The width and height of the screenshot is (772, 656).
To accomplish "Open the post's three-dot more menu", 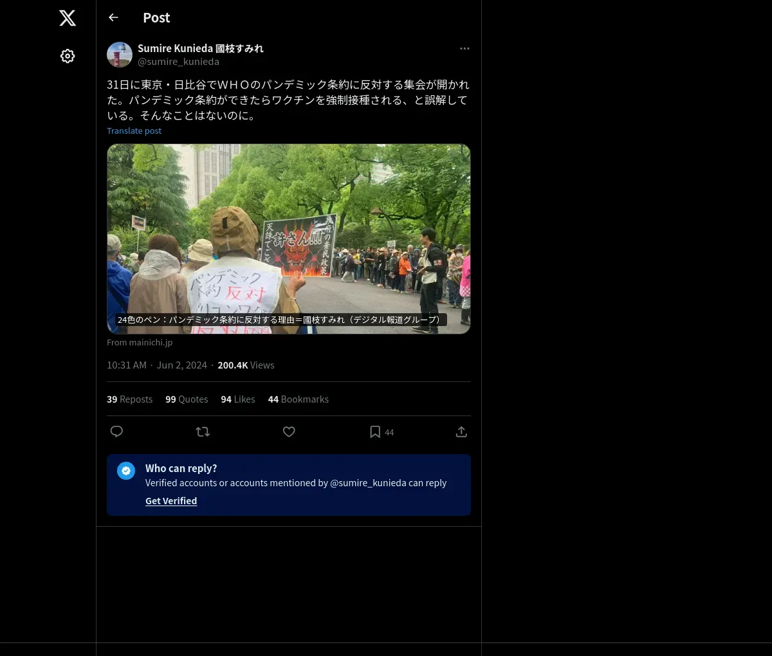I will 464,48.
